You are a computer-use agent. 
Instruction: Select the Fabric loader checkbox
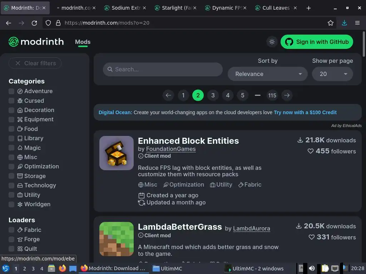11,230
